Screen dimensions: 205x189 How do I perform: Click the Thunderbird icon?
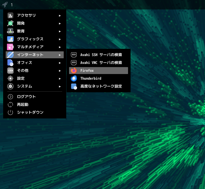pos(74,78)
